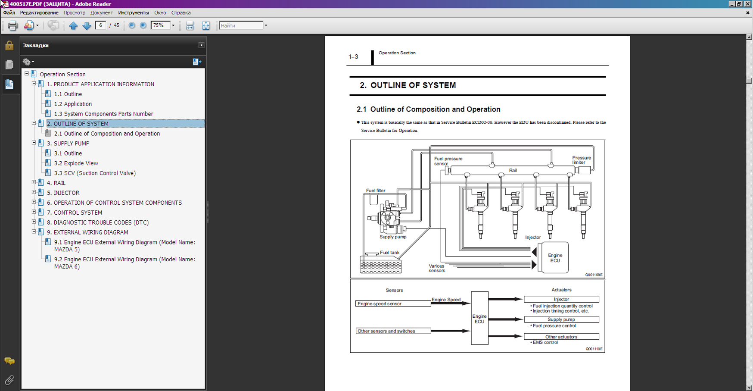Expand the 7. CONTROL SYSTEM bookmark

34,212
